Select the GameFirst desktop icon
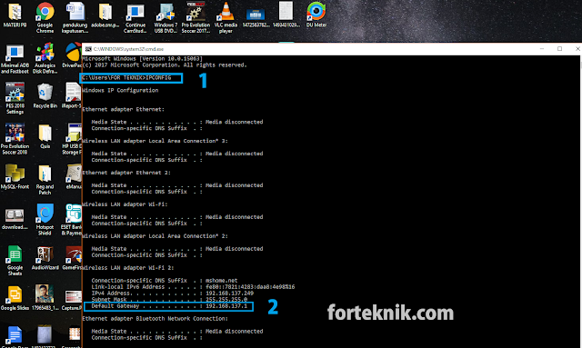Image resolution: width=582 pixels, height=348 pixels. (73, 258)
